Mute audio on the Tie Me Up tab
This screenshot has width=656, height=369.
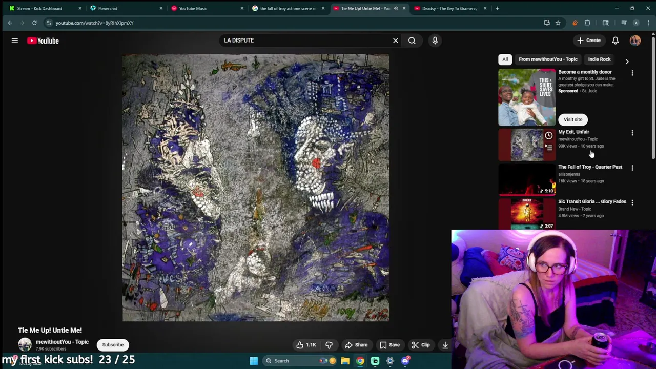[x=396, y=8]
